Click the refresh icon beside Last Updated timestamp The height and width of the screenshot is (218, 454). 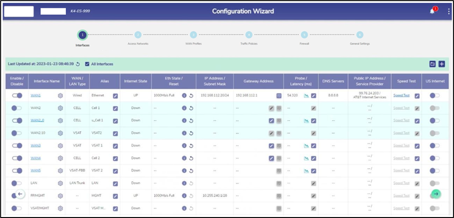[x=78, y=64]
